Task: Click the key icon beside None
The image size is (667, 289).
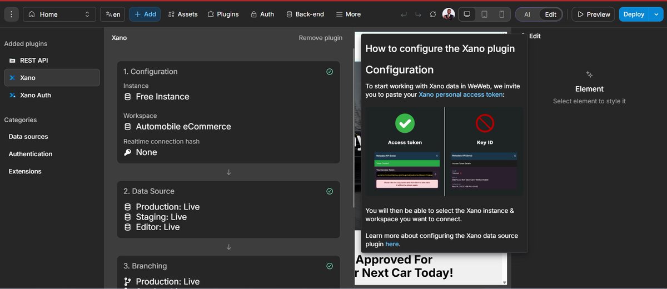Action: coord(127,152)
